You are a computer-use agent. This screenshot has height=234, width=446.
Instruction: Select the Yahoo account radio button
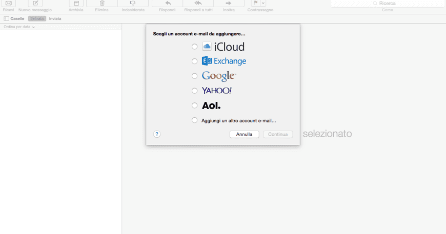point(195,91)
